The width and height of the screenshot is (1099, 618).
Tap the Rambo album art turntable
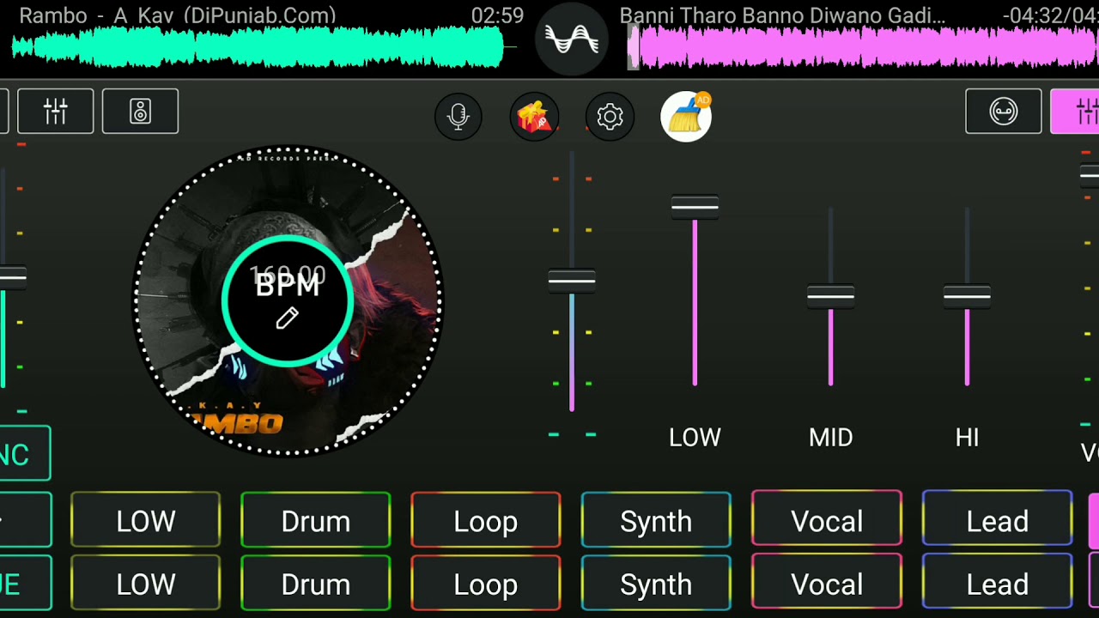[x=288, y=301]
